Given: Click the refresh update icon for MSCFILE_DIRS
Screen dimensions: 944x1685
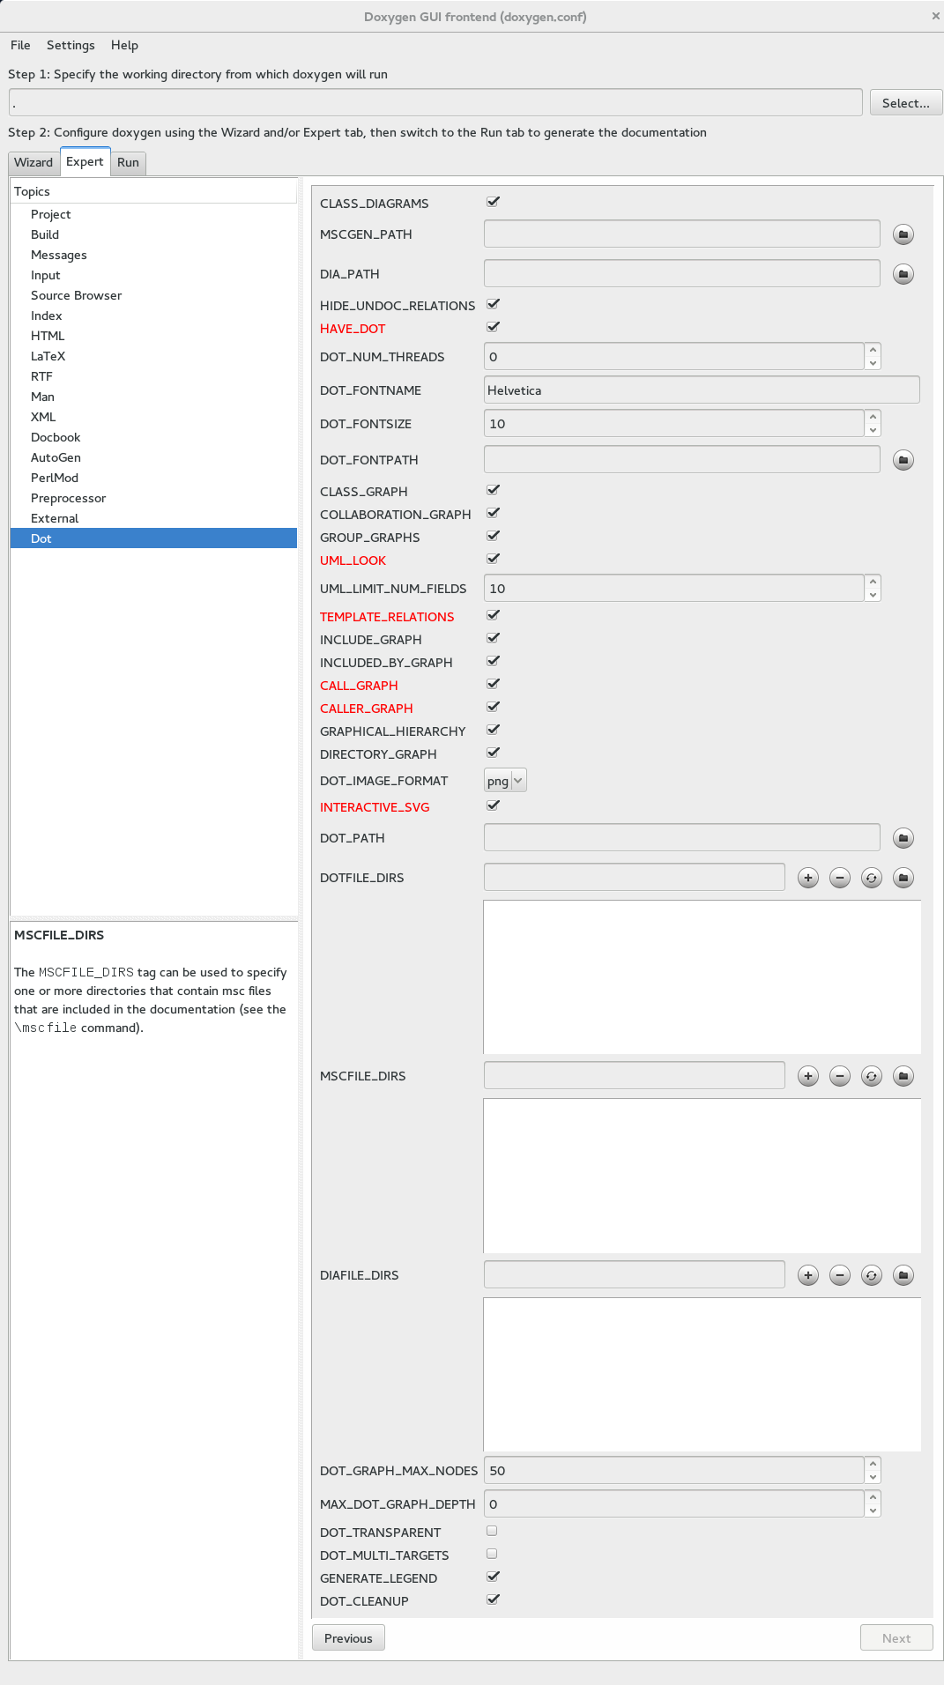Looking at the screenshot, I should click(x=871, y=1076).
